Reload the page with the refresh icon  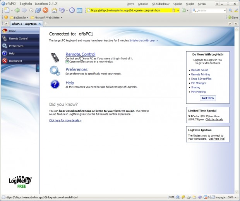pyautogui.click(x=38, y=10)
